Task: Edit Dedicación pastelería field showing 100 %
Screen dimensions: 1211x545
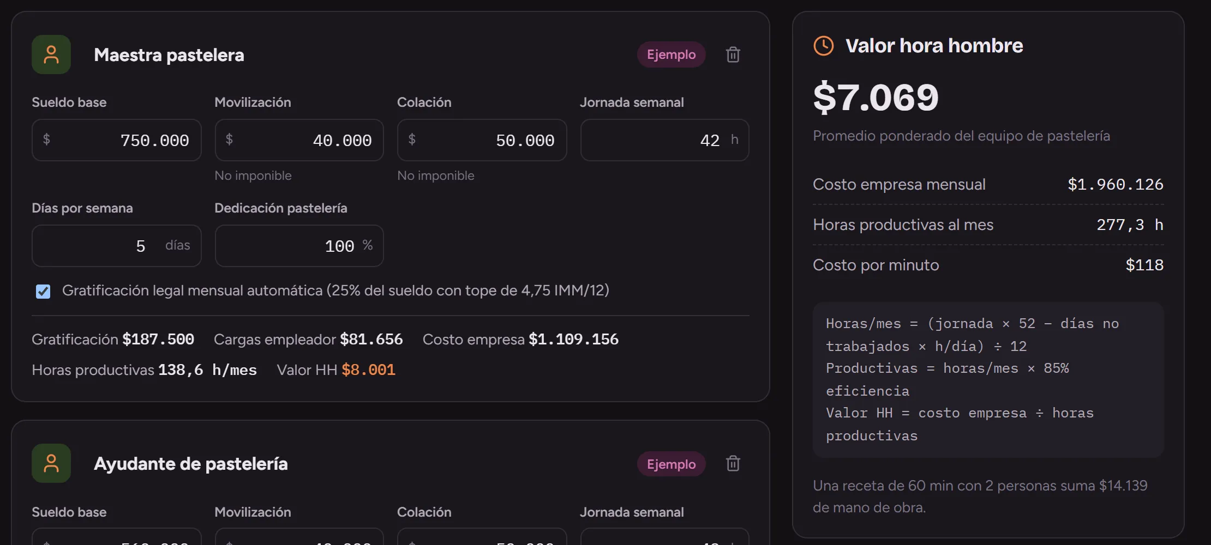Action: click(x=299, y=246)
